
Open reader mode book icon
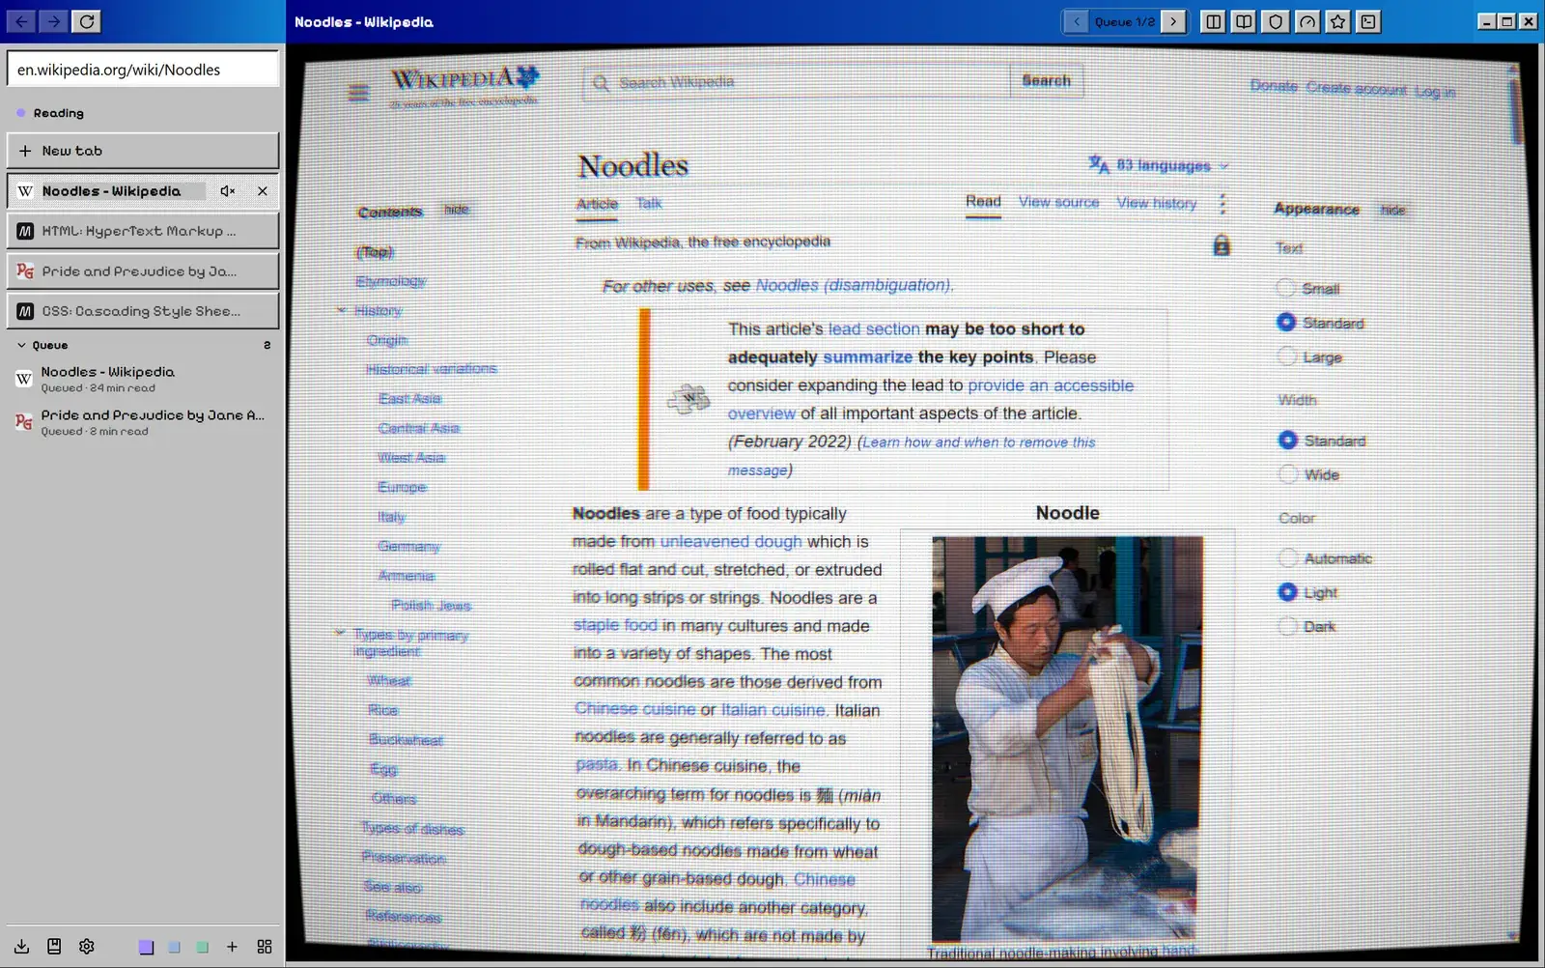click(1244, 21)
